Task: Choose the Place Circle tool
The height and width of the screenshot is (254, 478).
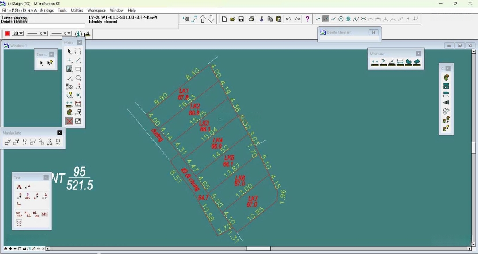Action: click(x=78, y=78)
